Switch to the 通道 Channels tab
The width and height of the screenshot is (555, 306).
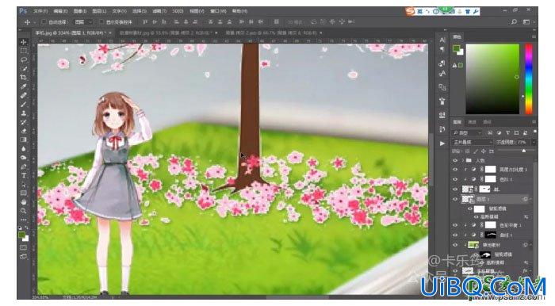(473, 122)
